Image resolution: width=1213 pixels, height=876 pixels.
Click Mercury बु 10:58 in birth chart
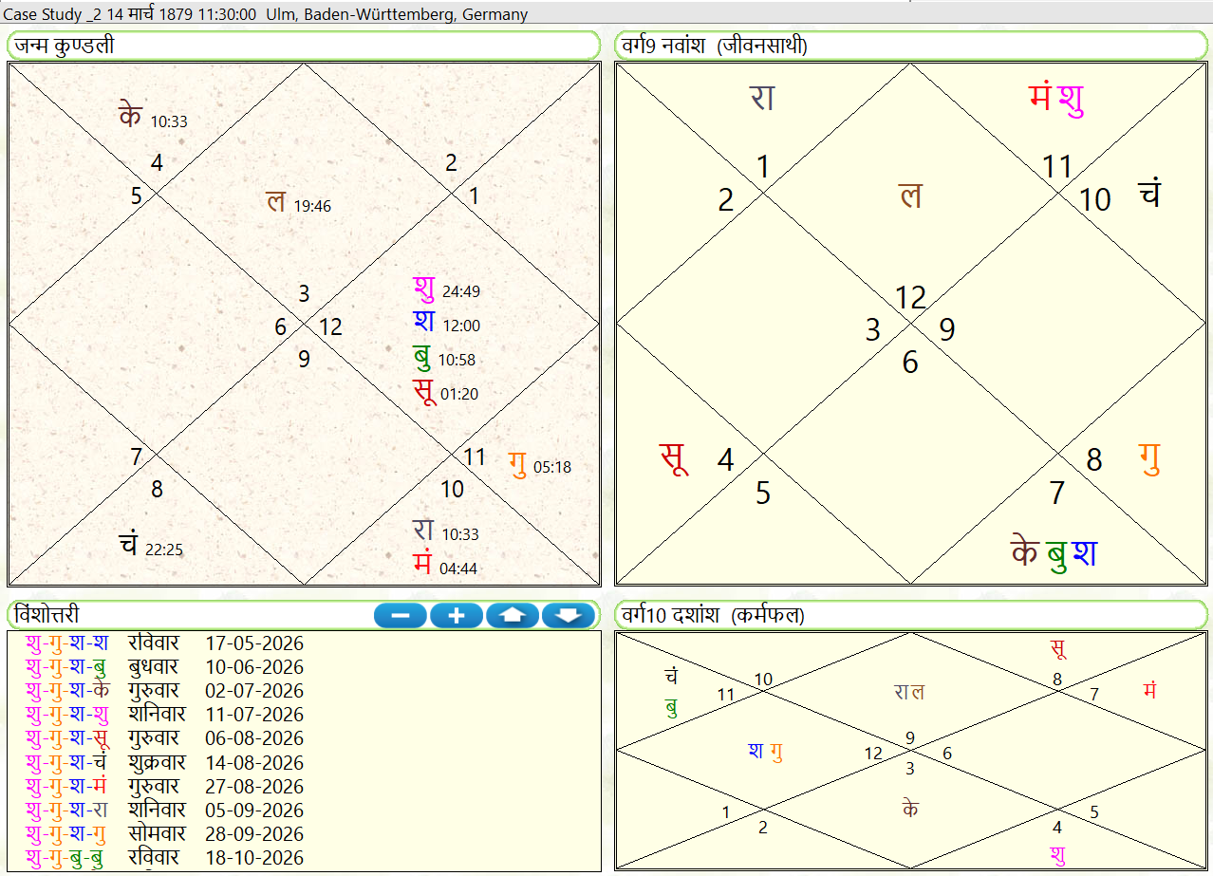click(x=443, y=357)
